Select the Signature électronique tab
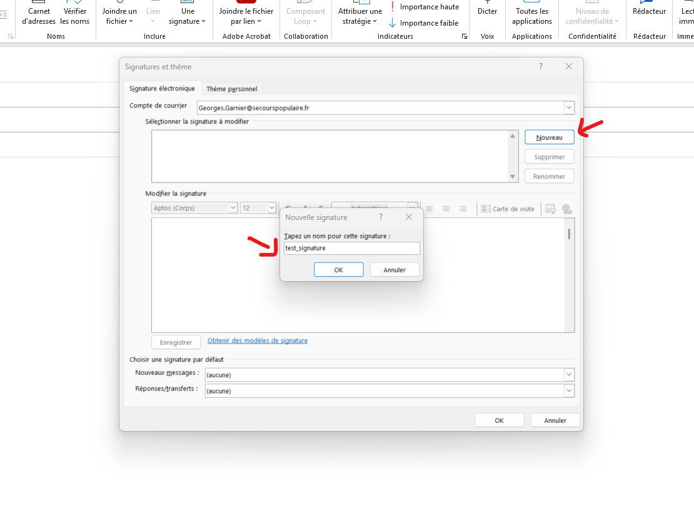694x516 pixels. 162,89
